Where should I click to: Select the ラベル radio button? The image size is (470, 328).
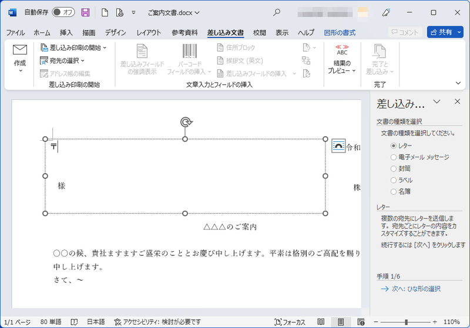point(394,180)
